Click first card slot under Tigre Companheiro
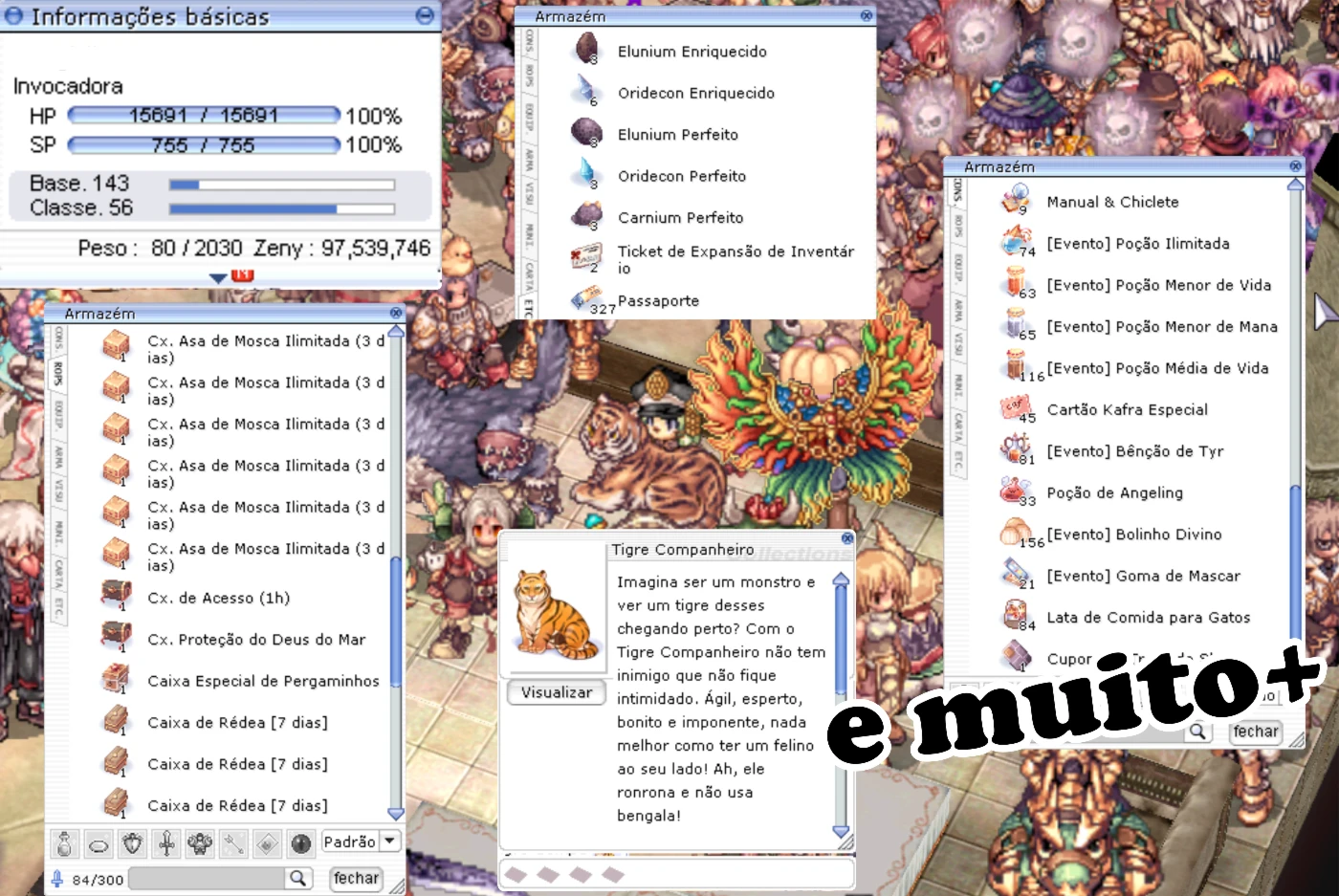Viewport: 1339px width, 896px height. [x=516, y=874]
